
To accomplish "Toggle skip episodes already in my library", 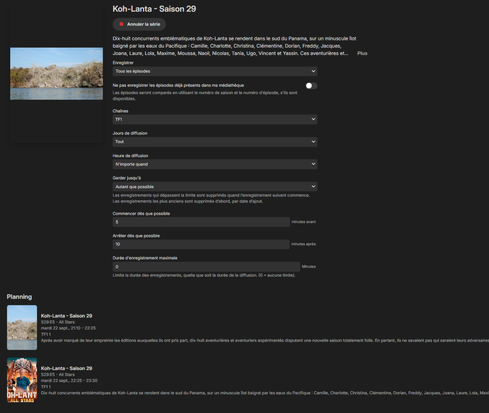I will click(311, 86).
